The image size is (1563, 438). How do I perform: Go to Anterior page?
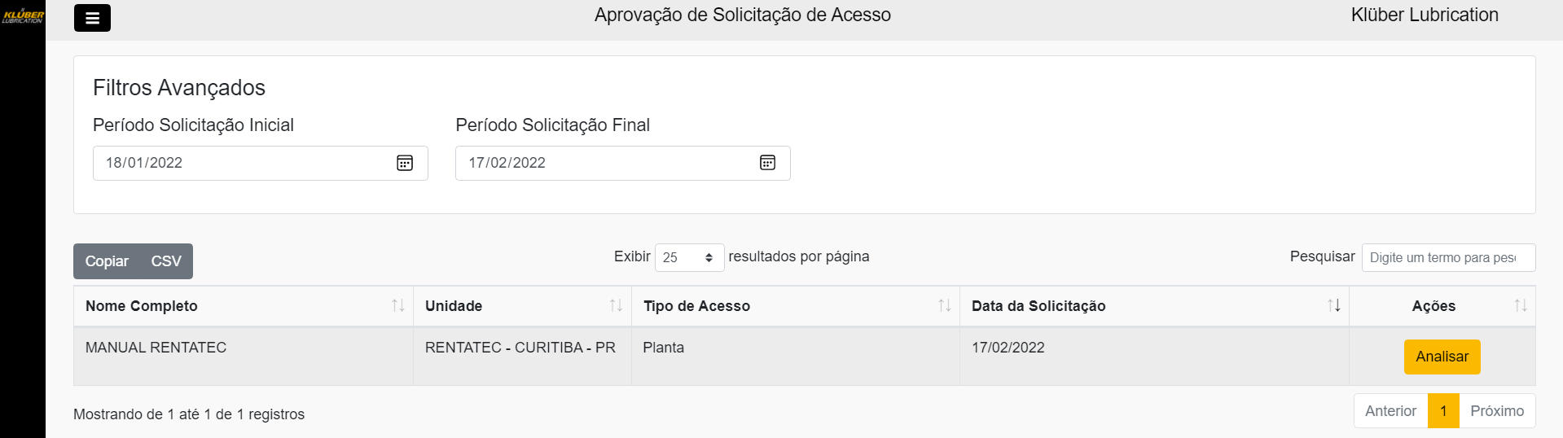[x=1390, y=411]
